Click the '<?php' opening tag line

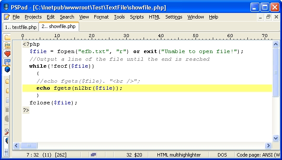pyautogui.click(x=31, y=44)
